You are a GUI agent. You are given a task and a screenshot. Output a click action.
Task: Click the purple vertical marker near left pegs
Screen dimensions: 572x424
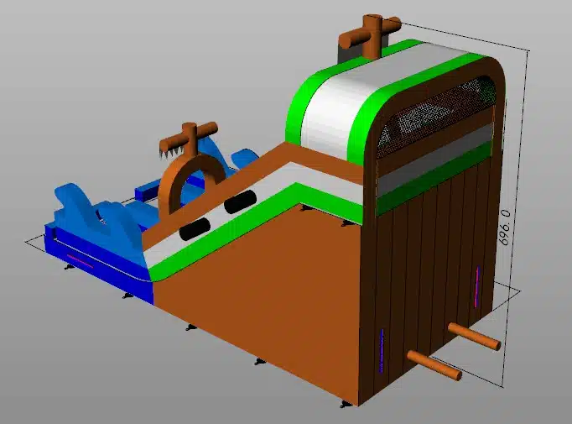click(x=382, y=350)
